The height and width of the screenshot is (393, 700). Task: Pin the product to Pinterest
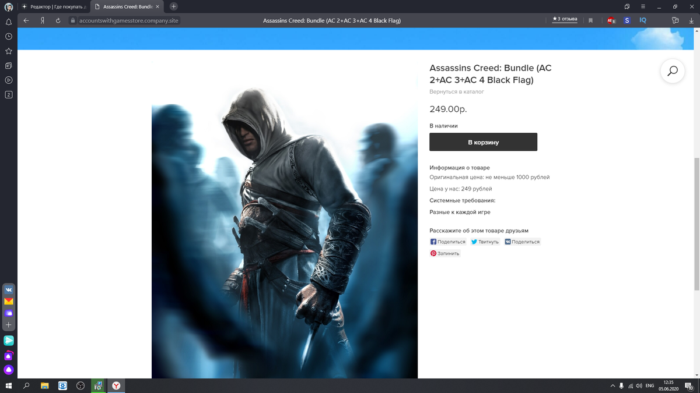pos(444,253)
